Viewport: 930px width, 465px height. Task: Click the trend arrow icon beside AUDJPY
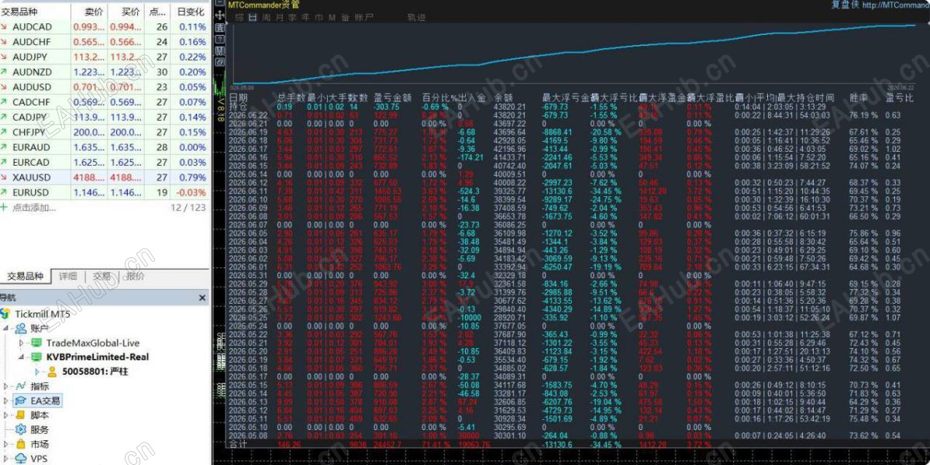point(5,57)
